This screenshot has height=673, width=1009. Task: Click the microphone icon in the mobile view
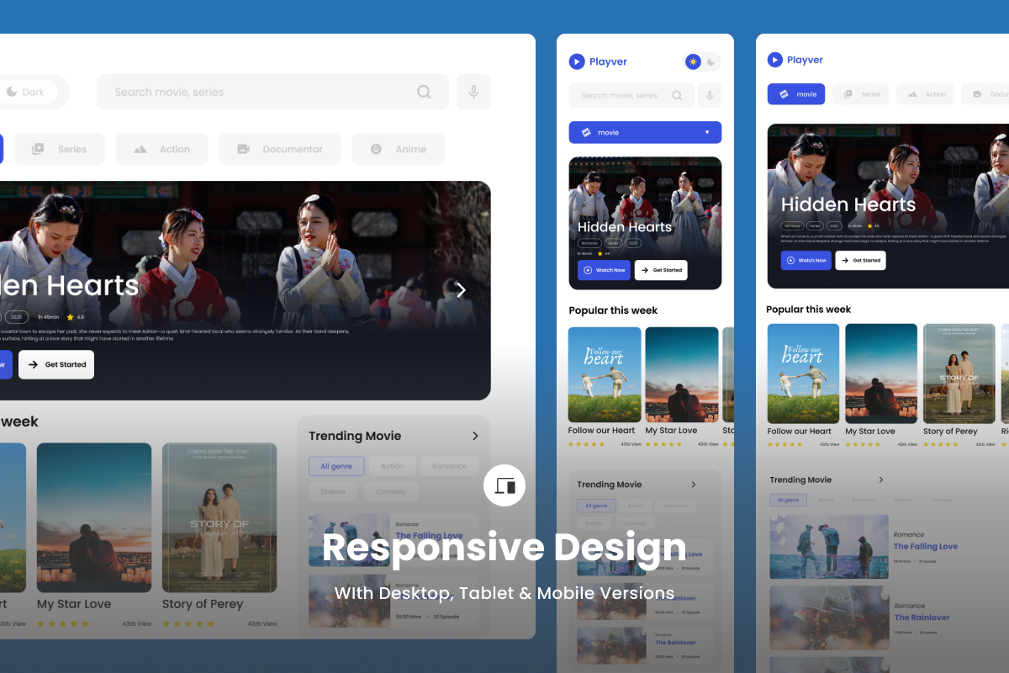click(x=710, y=95)
